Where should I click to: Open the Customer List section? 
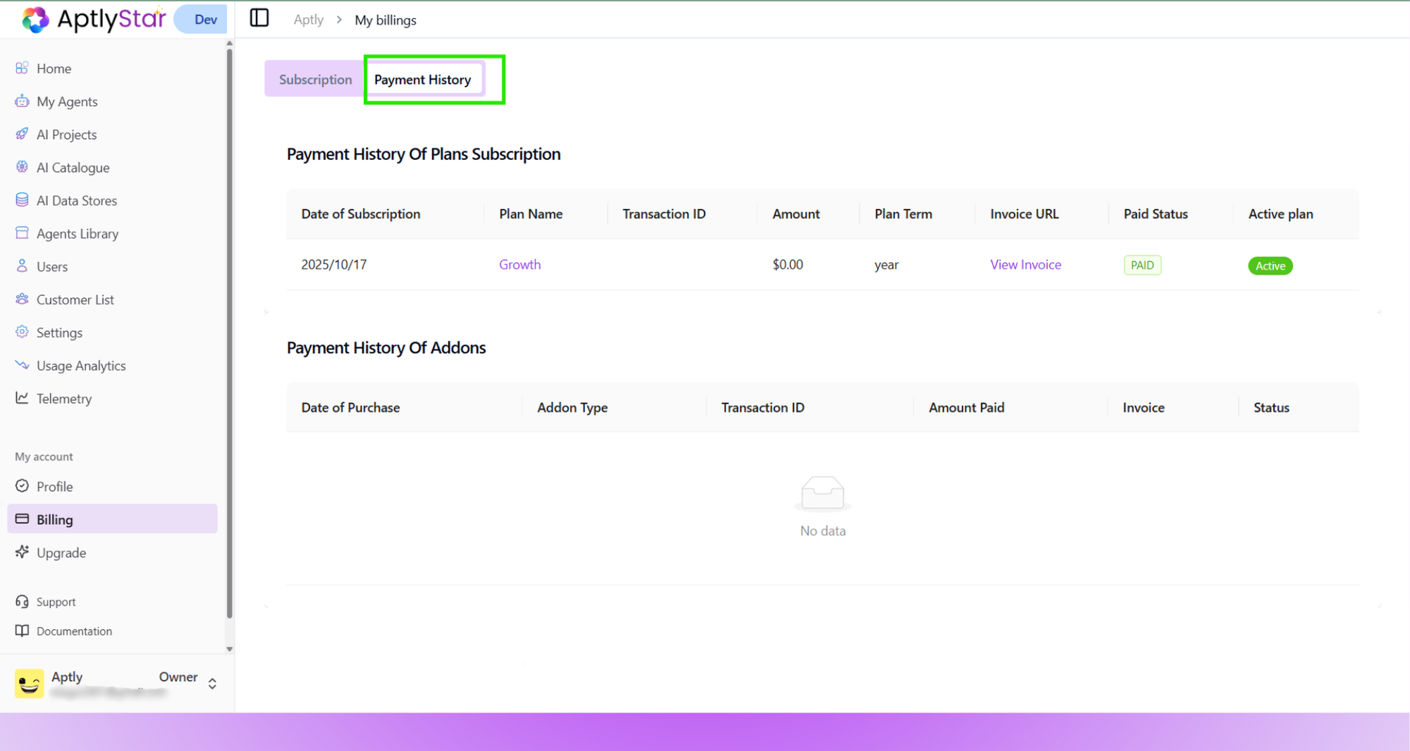point(75,299)
